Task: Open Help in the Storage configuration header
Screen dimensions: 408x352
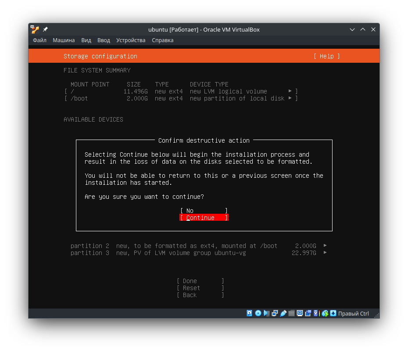Action: click(326, 56)
